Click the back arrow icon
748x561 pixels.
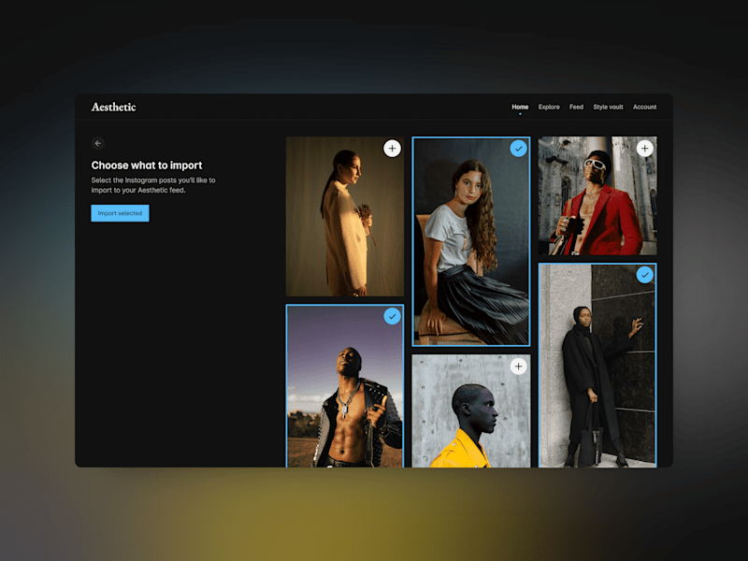click(98, 143)
